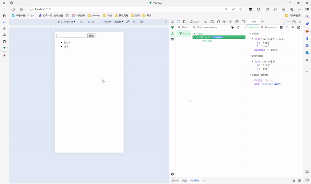Screen dimensions: 311x184
Task: Open the Lenovo bookmarks folder
Action: tap(94, 16)
